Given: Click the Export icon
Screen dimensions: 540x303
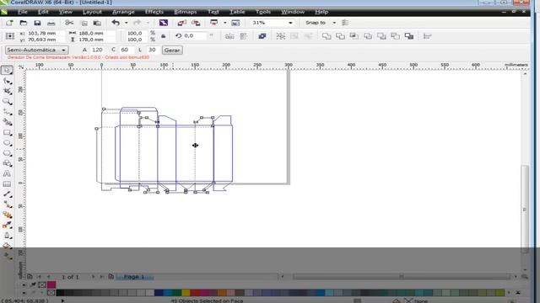Looking at the screenshot, I should [x=196, y=23].
